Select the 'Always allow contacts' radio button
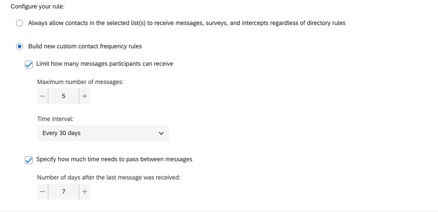 (x=20, y=23)
